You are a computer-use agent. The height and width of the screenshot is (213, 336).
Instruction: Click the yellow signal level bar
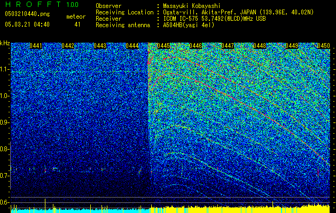point(240,209)
